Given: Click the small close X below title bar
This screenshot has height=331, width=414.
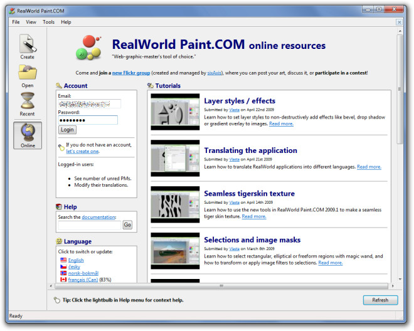Looking at the screenshot, I should pyautogui.click(x=399, y=22).
